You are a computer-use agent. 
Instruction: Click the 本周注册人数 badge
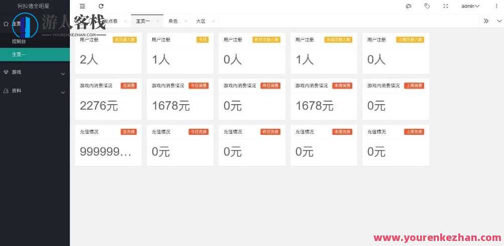pos(338,40)
